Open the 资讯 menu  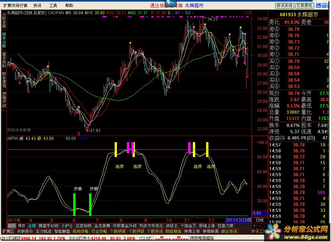37,6
